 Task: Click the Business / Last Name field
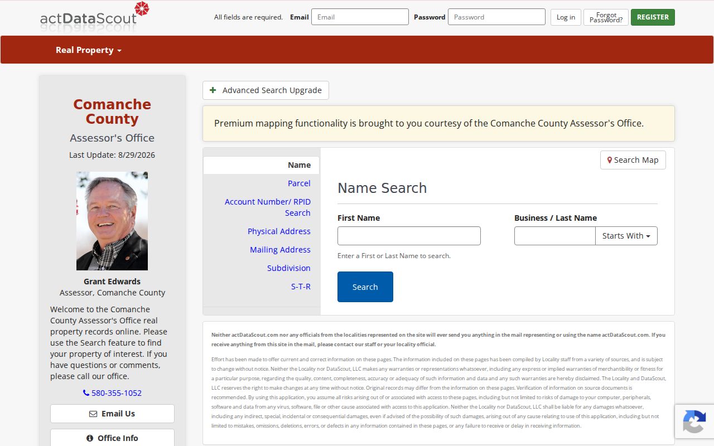[x=555, y=236]
